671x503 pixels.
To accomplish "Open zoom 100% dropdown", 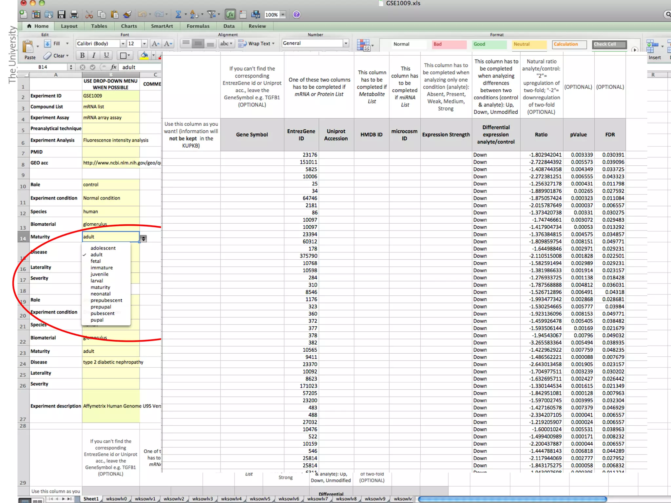I will [x=283, y=14].
